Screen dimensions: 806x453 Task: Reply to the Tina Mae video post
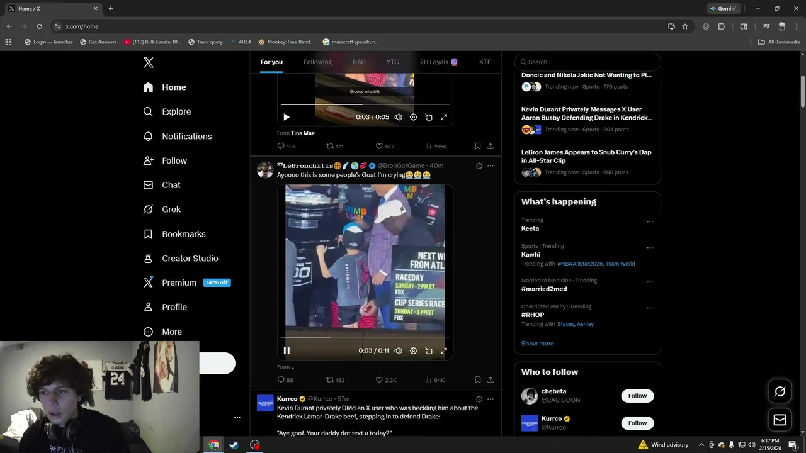coord(287,146)
